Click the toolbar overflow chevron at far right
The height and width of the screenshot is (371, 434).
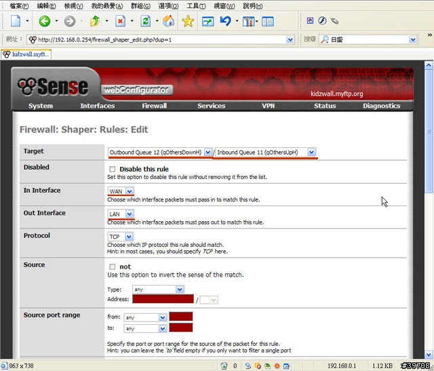[x=429, y=35]
